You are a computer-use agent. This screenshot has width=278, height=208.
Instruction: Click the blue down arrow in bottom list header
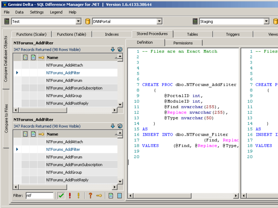point(112,126)
